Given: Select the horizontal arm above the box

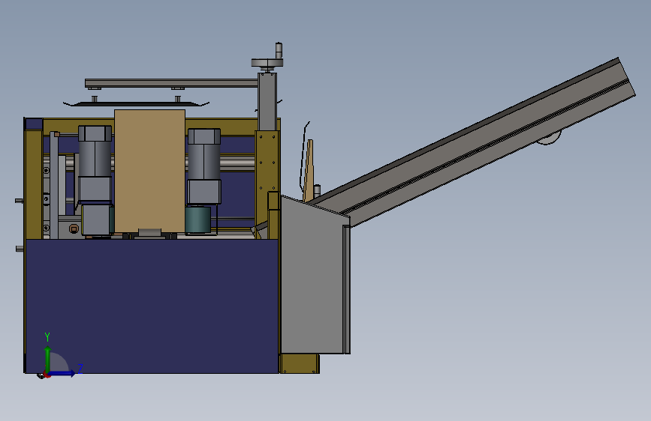Looking at the screenshot, I should pyautogui.click(x=171, y=83).
